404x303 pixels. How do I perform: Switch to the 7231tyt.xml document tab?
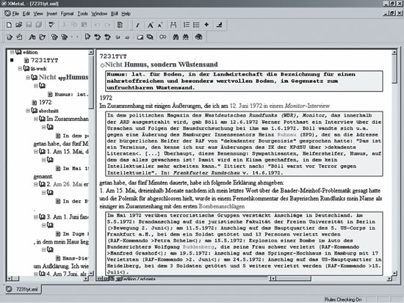point(24,289)
